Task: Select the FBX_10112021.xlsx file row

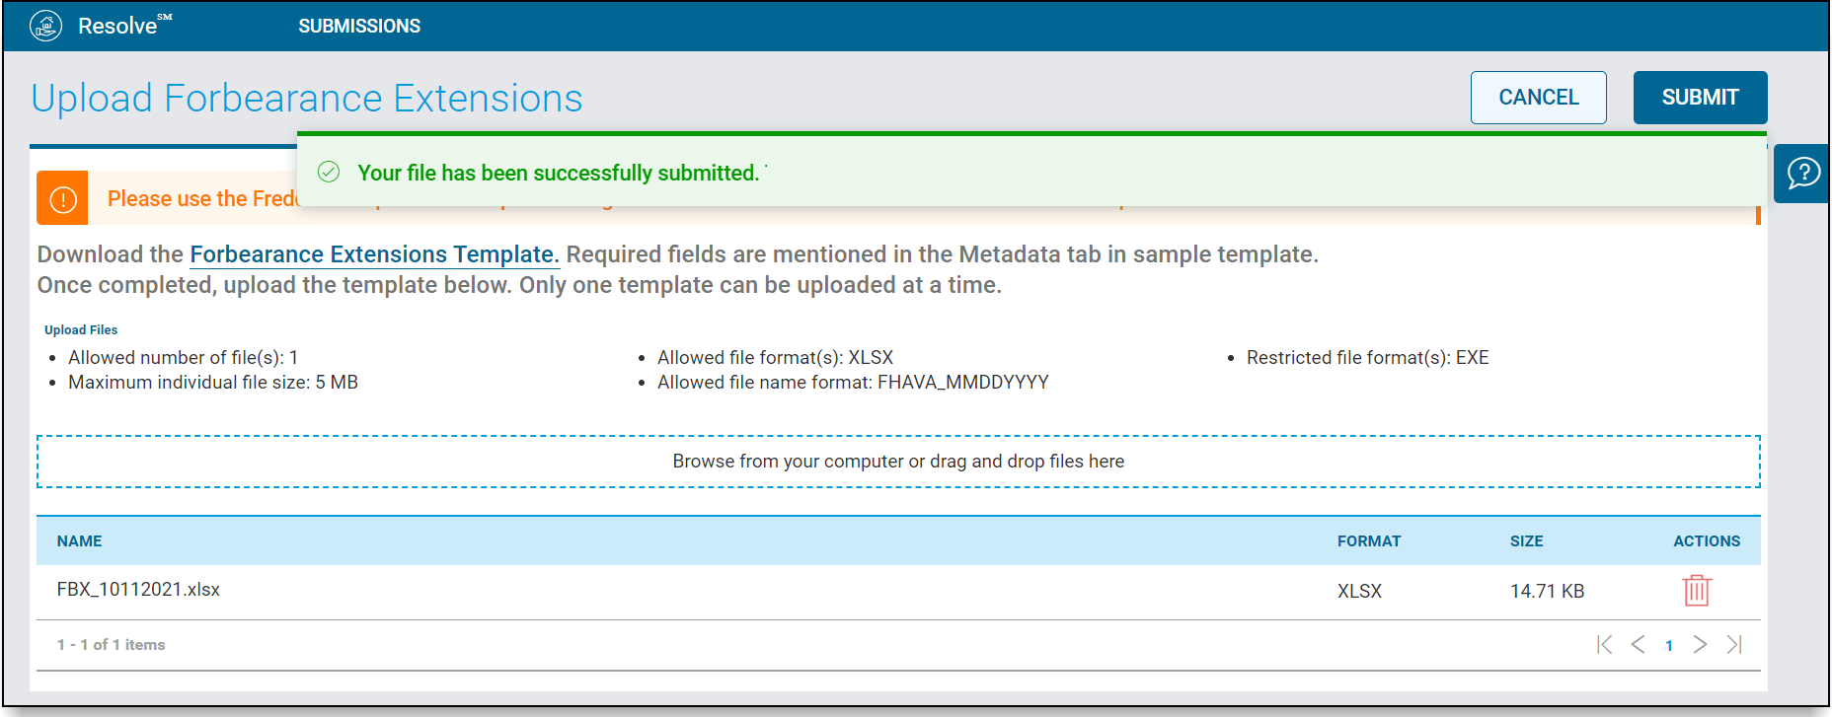Action: [x=898, y=592]
